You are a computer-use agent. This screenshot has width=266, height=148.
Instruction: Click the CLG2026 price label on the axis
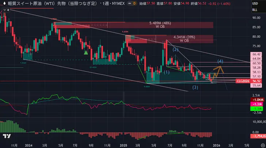(243, 81)
